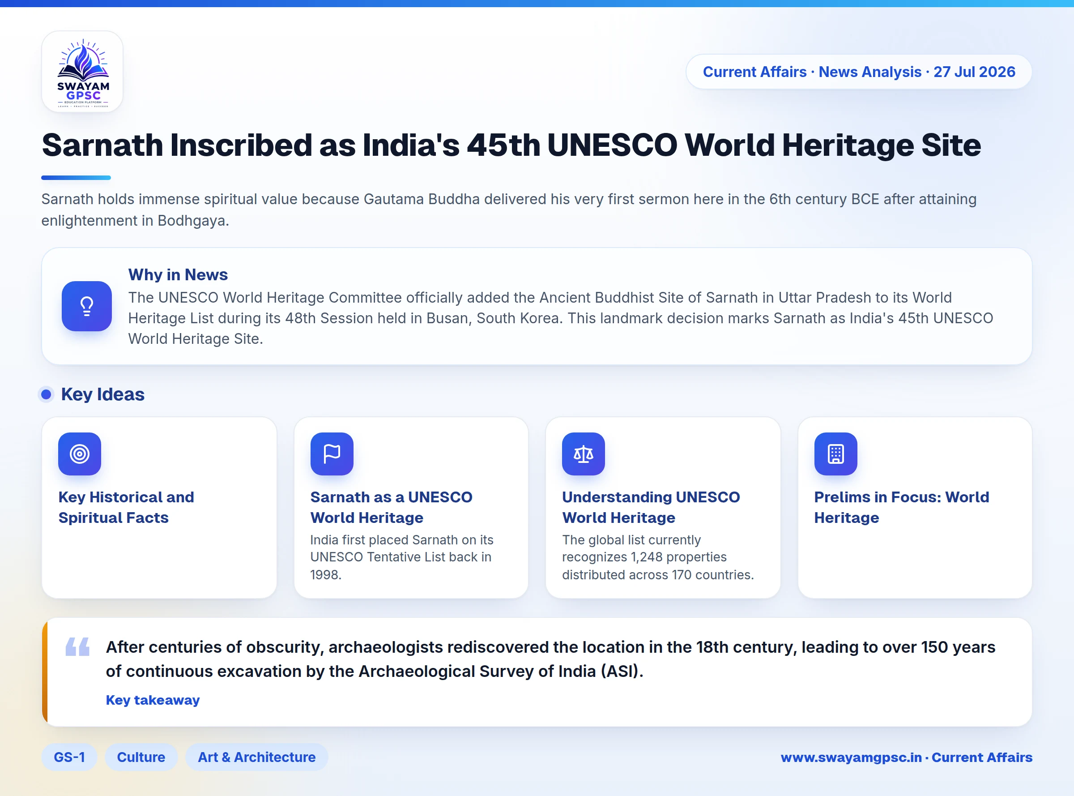Image resolution: width=1074 pixels, height=796 pixels.
Task: Click the scales icon above Understanding UNESCO
Action: (x=583, y=454)
